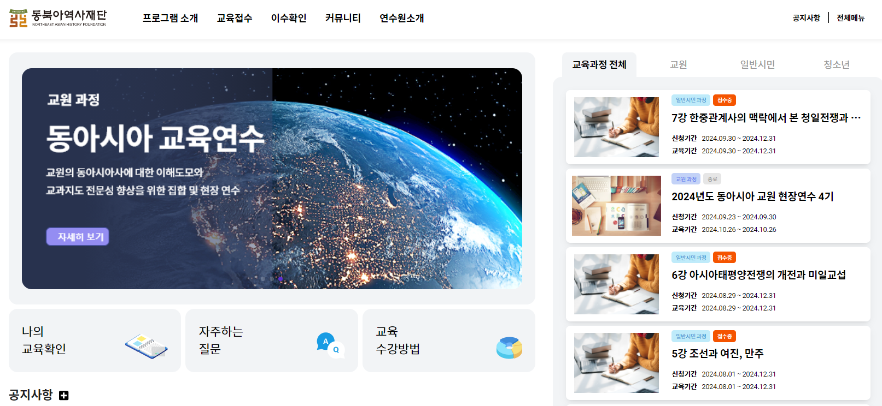Viewport: 882px width, 406px height.
Task: Click 일반시민 과정 tag on 7강 card
Action: click(691, 100)
